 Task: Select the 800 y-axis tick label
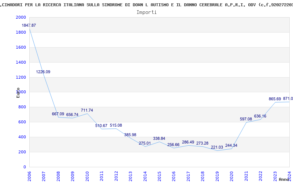(x=22, y=107)
